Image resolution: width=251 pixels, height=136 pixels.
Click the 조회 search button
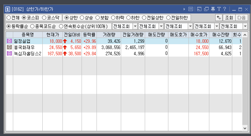pos(229,18)
